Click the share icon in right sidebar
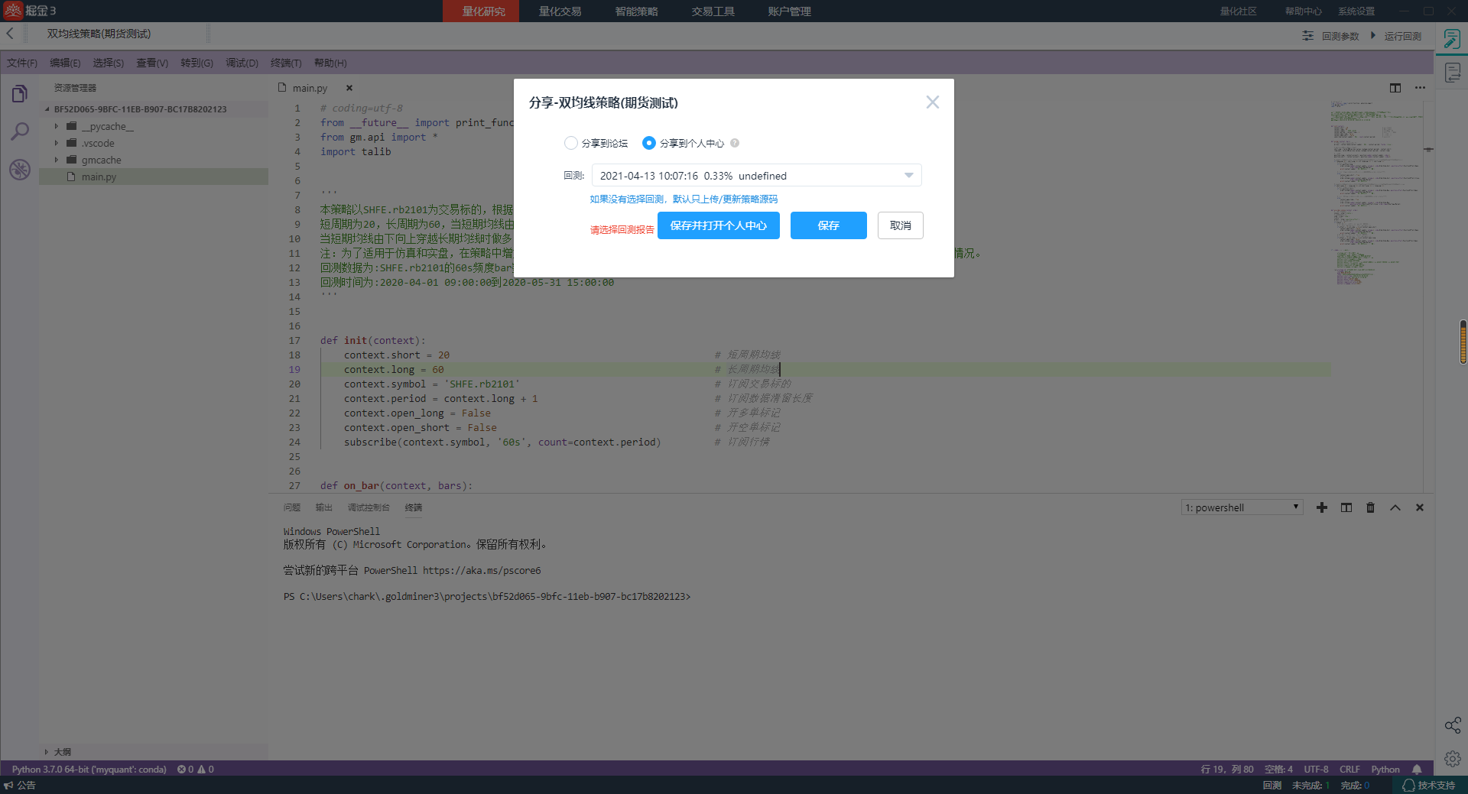This screenshot has width=1468, height=794. tap(1453, 725)
